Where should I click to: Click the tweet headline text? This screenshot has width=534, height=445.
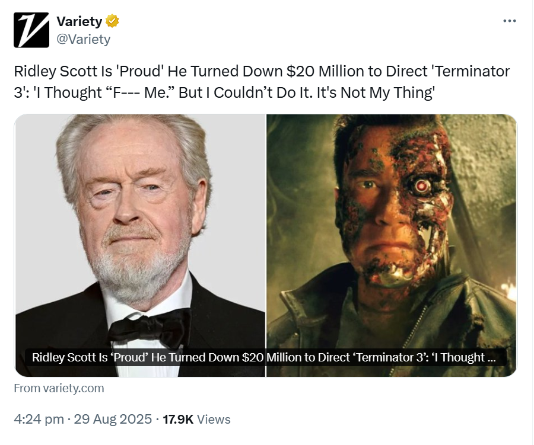(x=262, y=82)
